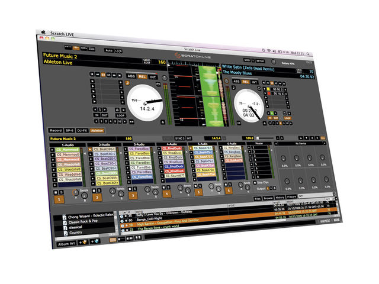Viewport: 379px width, 284px height.
Task: Select ABS mode on right deck
Action: (236, 82)
